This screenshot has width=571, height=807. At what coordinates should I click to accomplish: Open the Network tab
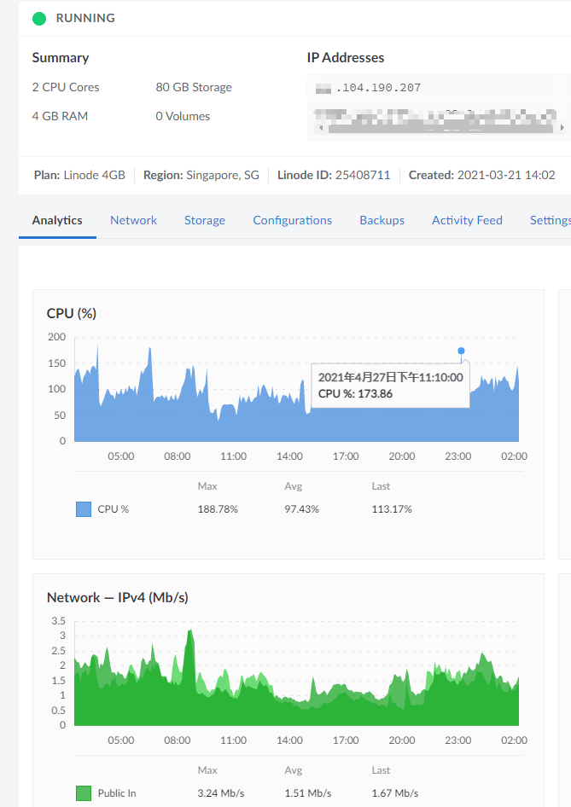coord(133,220)
